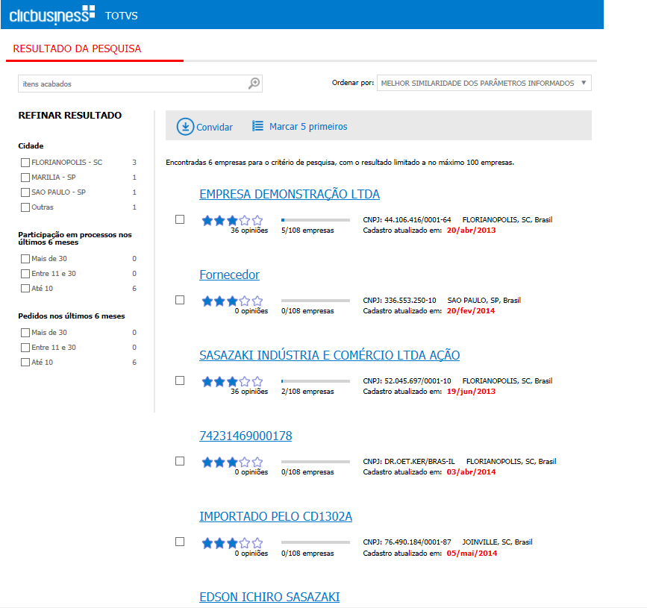
Task: Check Entre 11 e 30 under Participação em processos
Action: [x=25, y=274]
